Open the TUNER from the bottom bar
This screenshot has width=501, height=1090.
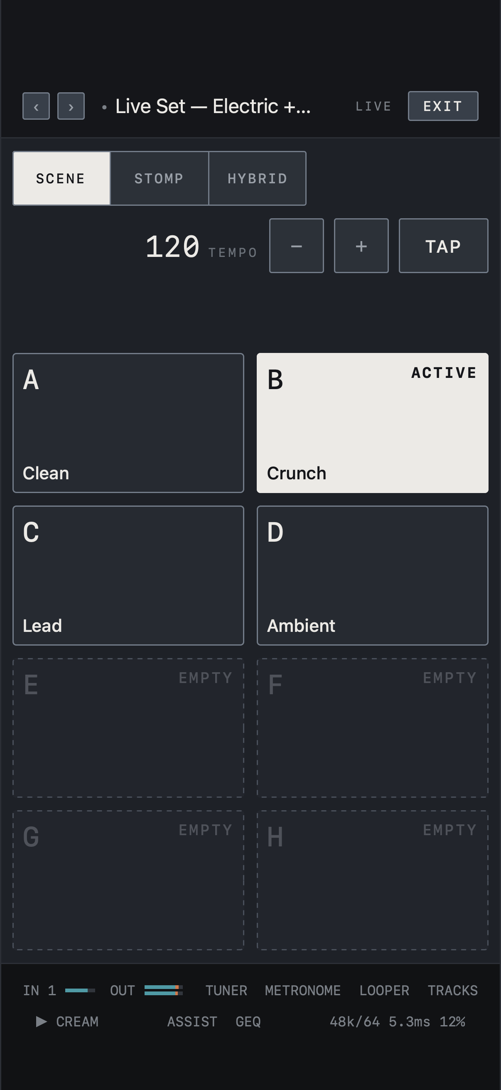226,991
